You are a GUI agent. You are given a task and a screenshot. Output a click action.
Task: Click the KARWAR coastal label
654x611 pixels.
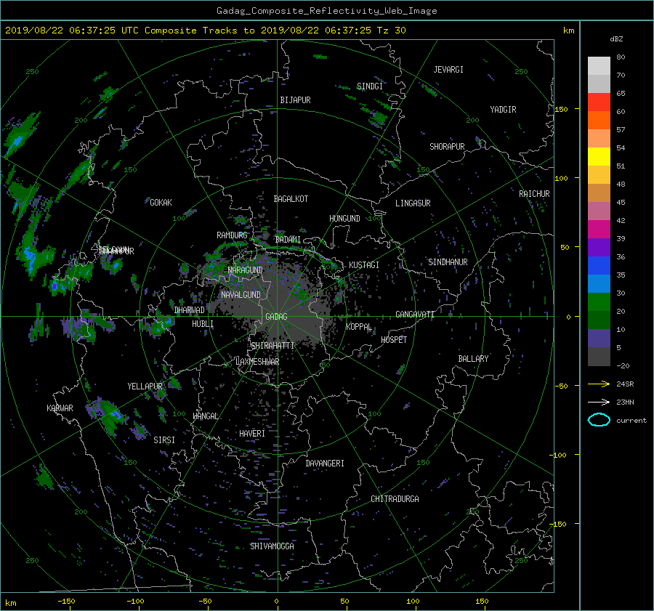[x=60, y=408]
